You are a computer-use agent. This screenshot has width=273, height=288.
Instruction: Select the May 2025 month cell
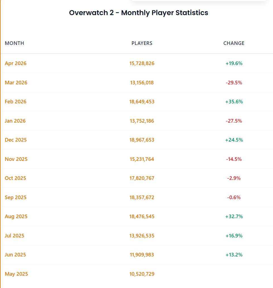click(x=16, y=274)
